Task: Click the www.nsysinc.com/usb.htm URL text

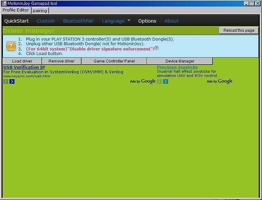Action: click(27, 76)
